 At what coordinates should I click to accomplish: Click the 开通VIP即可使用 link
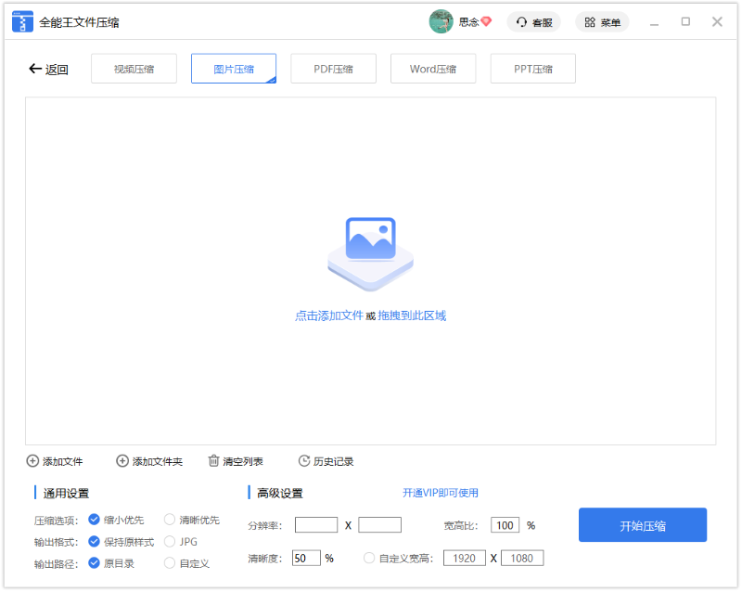pyautogui.click(x=441, y=493)
